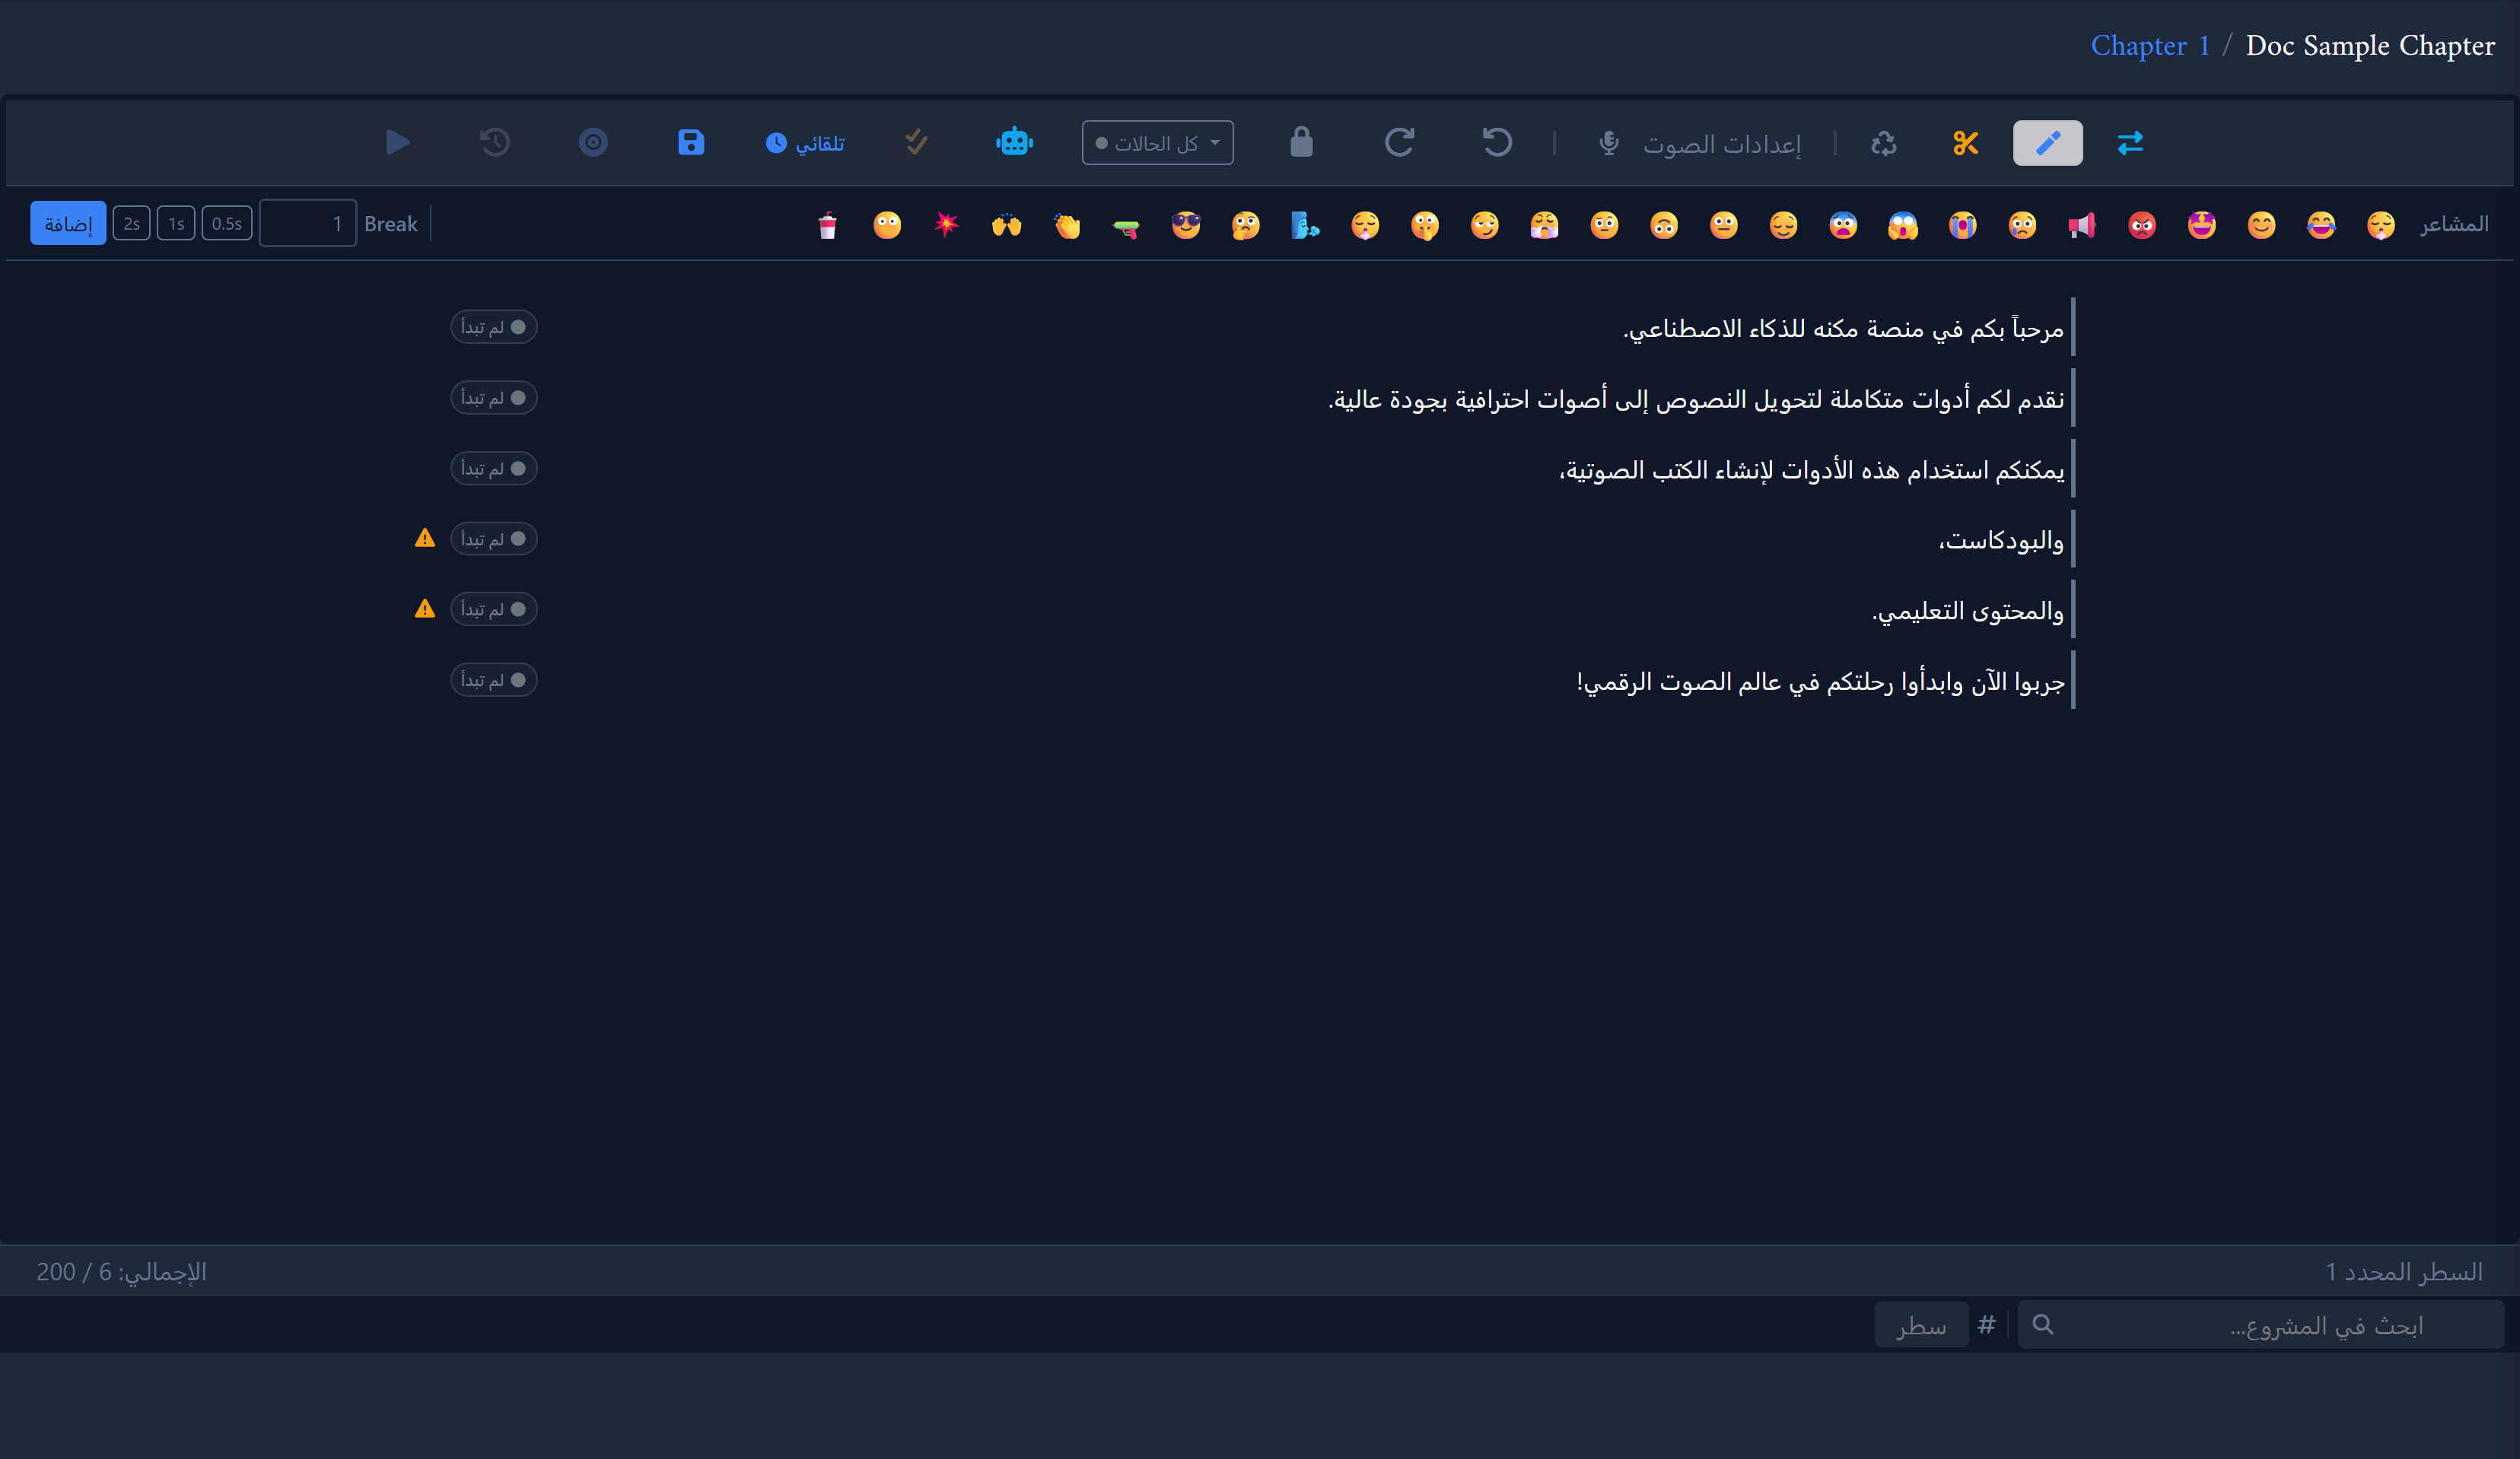The image size is (2520, 1459).
Task: Select the 1s break preset
Action: point(176,224)
